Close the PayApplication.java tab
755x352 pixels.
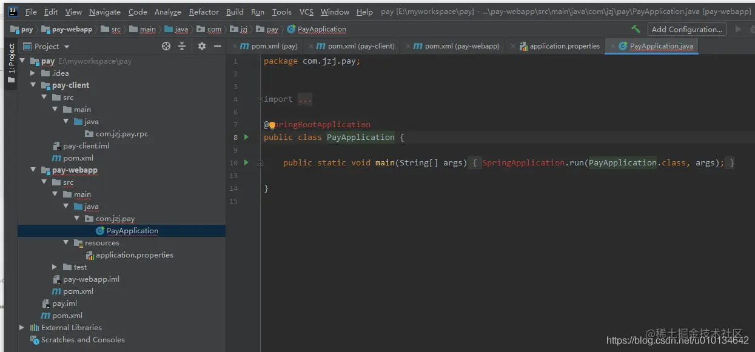[x=613, y=46]
